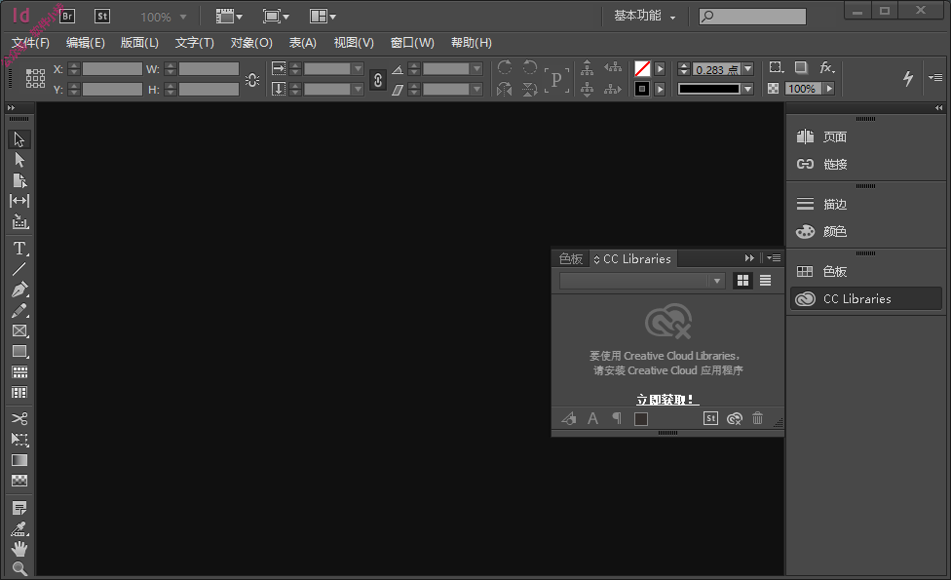Select the Scissors tool
Screen dimensions: 951x580
click(19, 418)
